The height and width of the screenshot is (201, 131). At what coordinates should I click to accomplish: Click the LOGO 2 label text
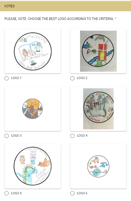point(82,78)
